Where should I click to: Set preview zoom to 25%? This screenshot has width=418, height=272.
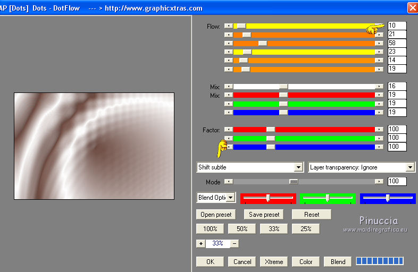click(306, 229)
